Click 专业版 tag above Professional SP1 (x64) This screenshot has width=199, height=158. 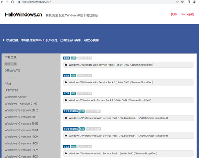tap(66, 147)
